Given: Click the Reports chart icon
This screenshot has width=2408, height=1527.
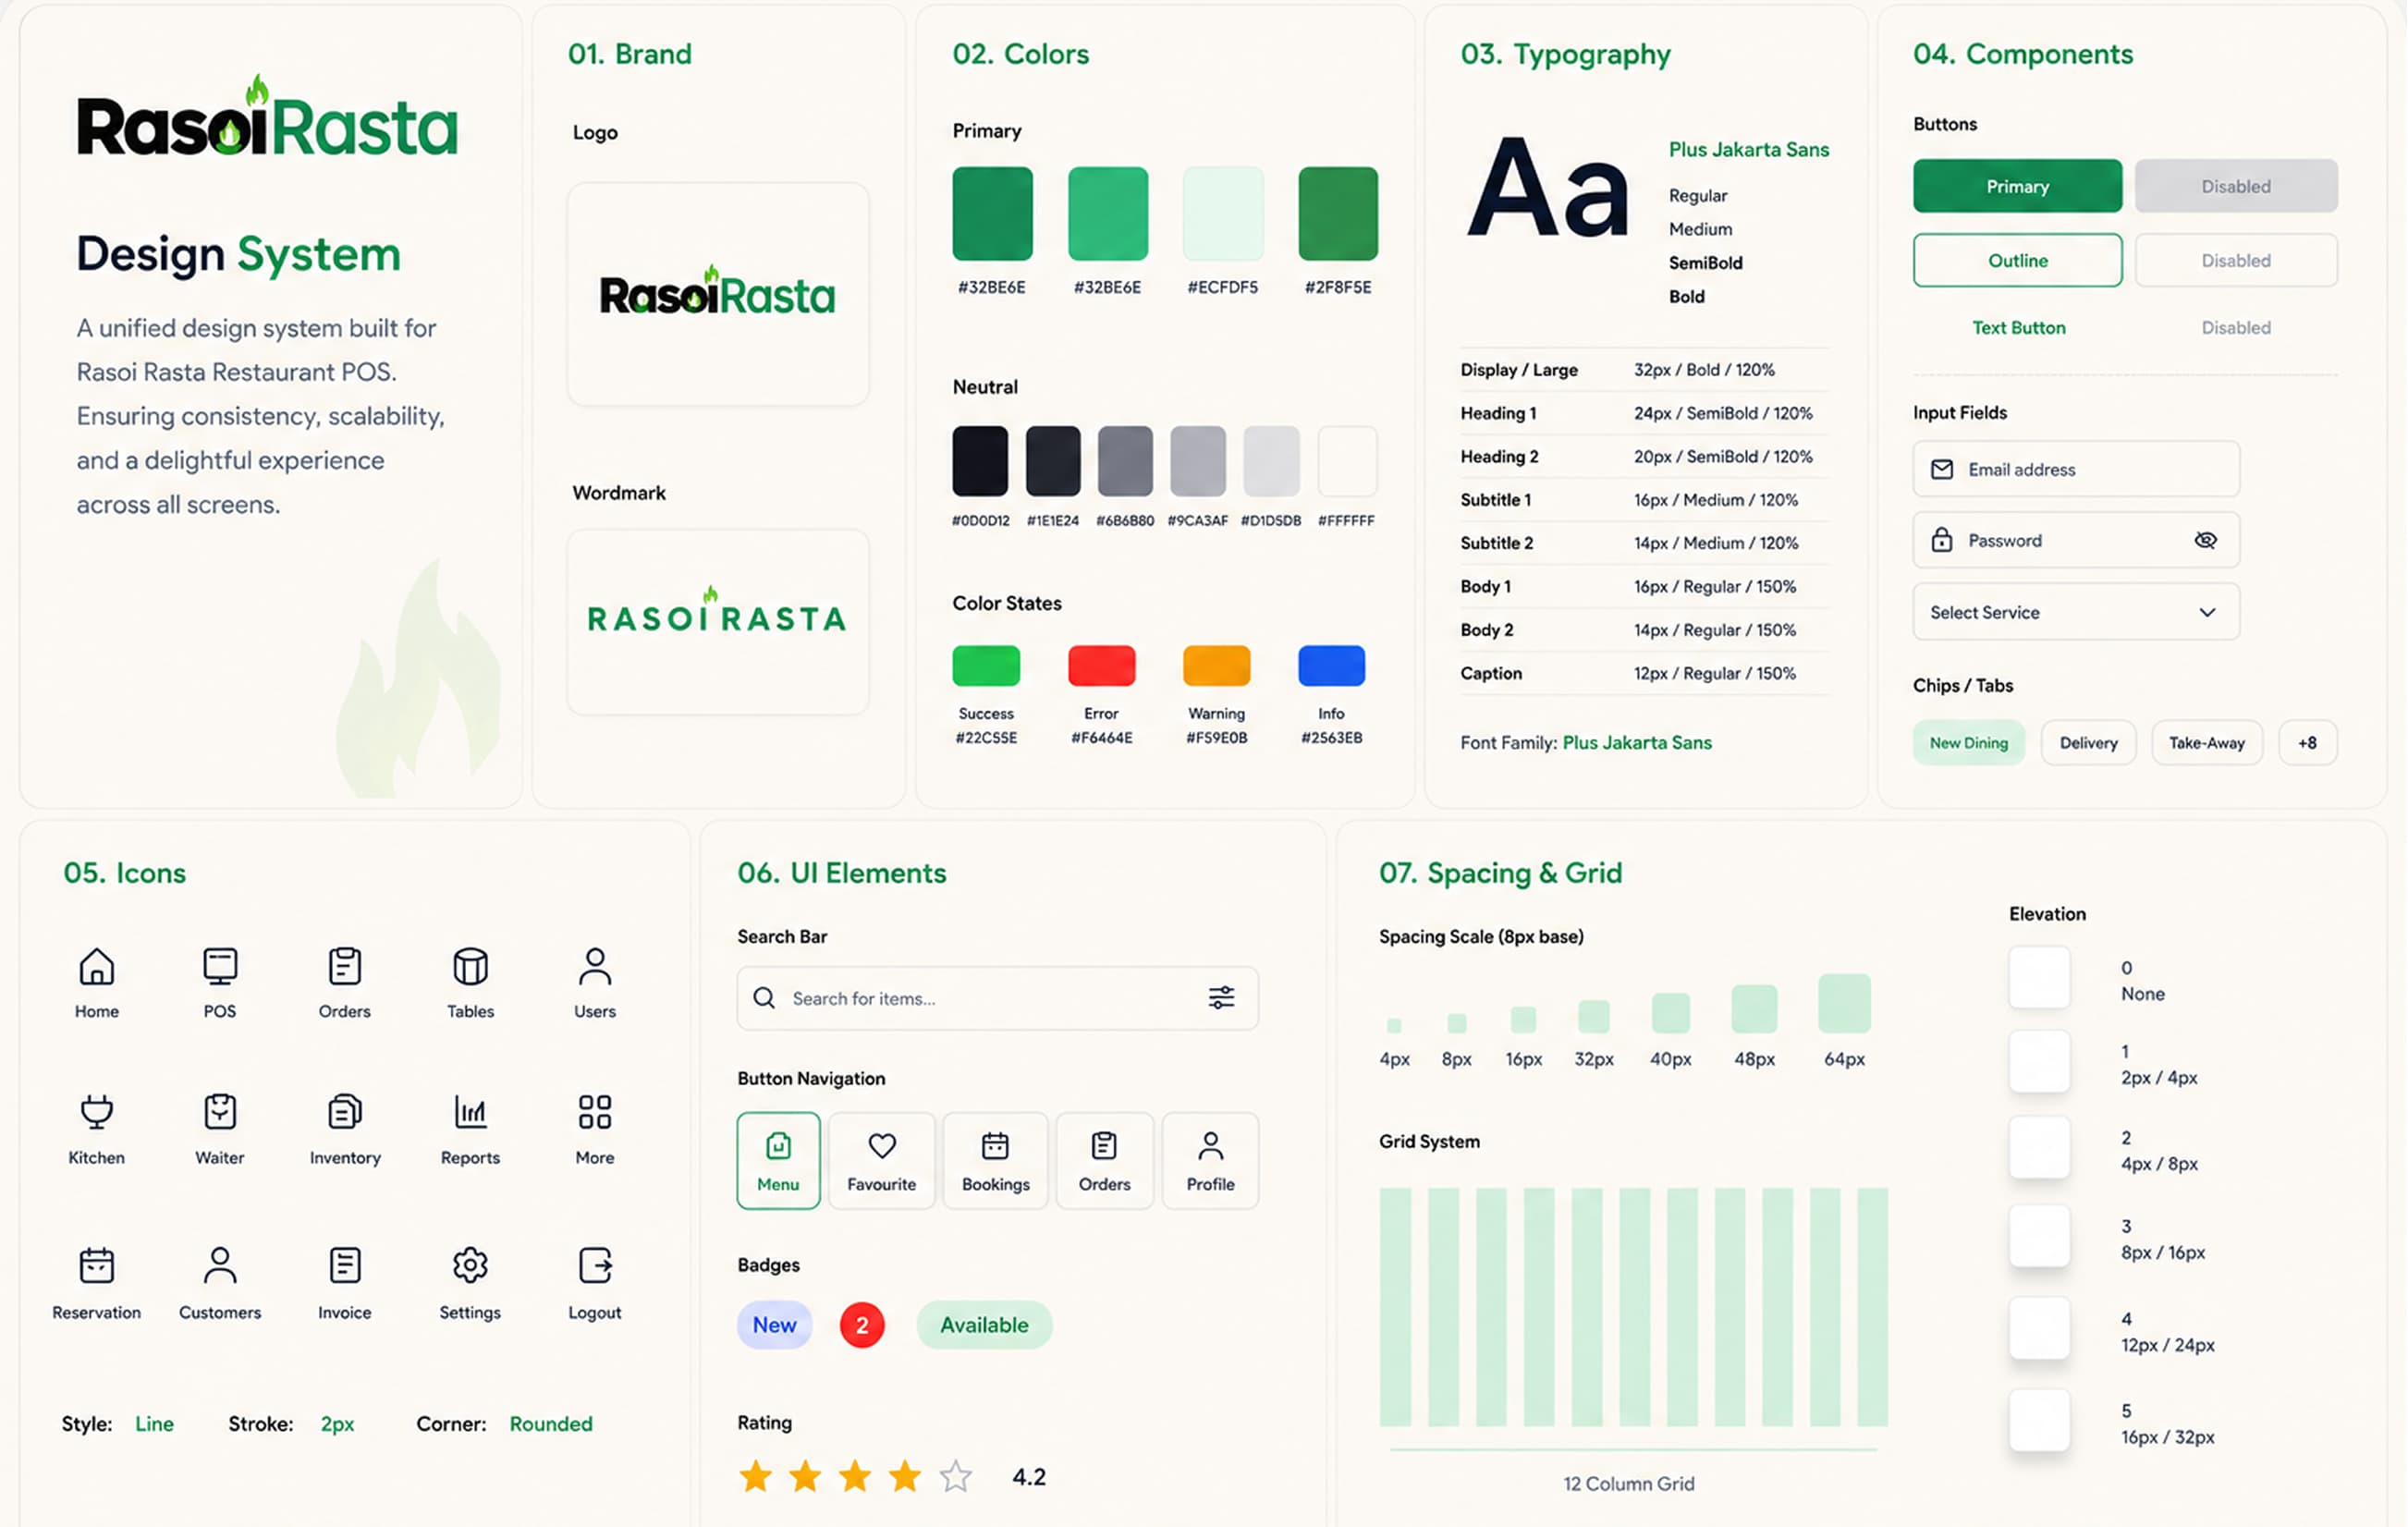Looking at the screenshot, I should point(470,1112).
